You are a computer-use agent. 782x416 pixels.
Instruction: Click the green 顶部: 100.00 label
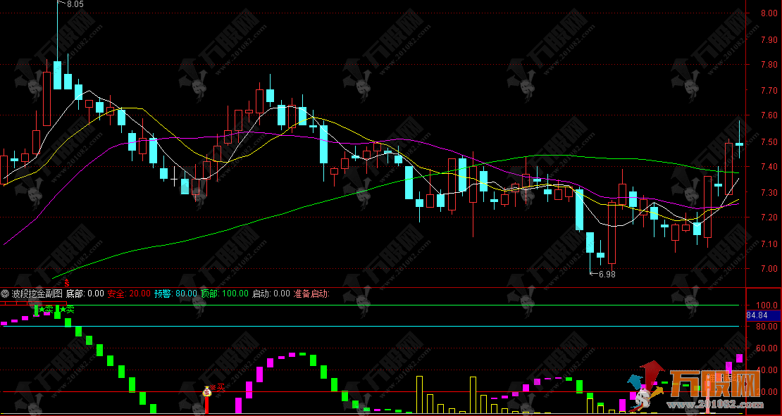225,294
